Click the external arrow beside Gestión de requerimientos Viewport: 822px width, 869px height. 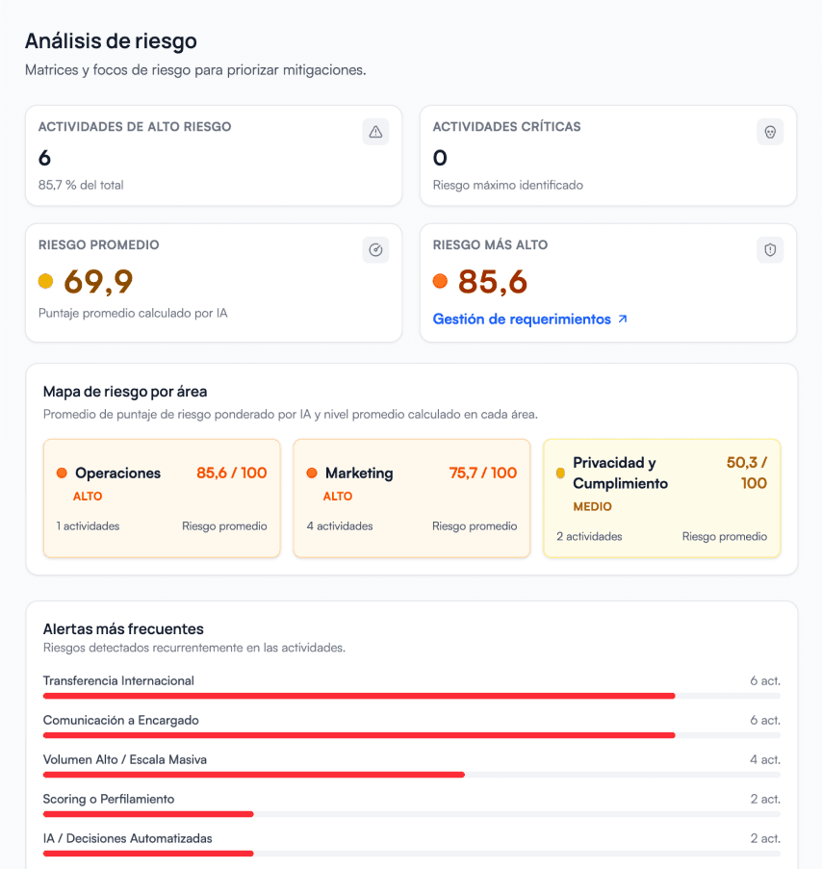tap(623, 319)
